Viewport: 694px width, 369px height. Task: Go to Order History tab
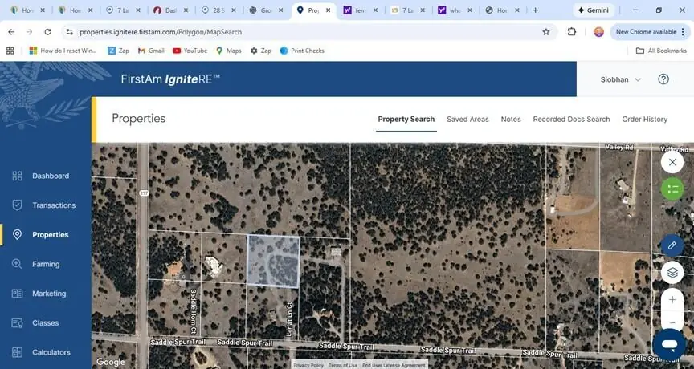644,119
